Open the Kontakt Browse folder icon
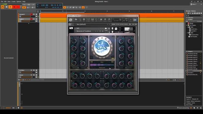The width and height of the screenshot is (203, 114). 76,20
